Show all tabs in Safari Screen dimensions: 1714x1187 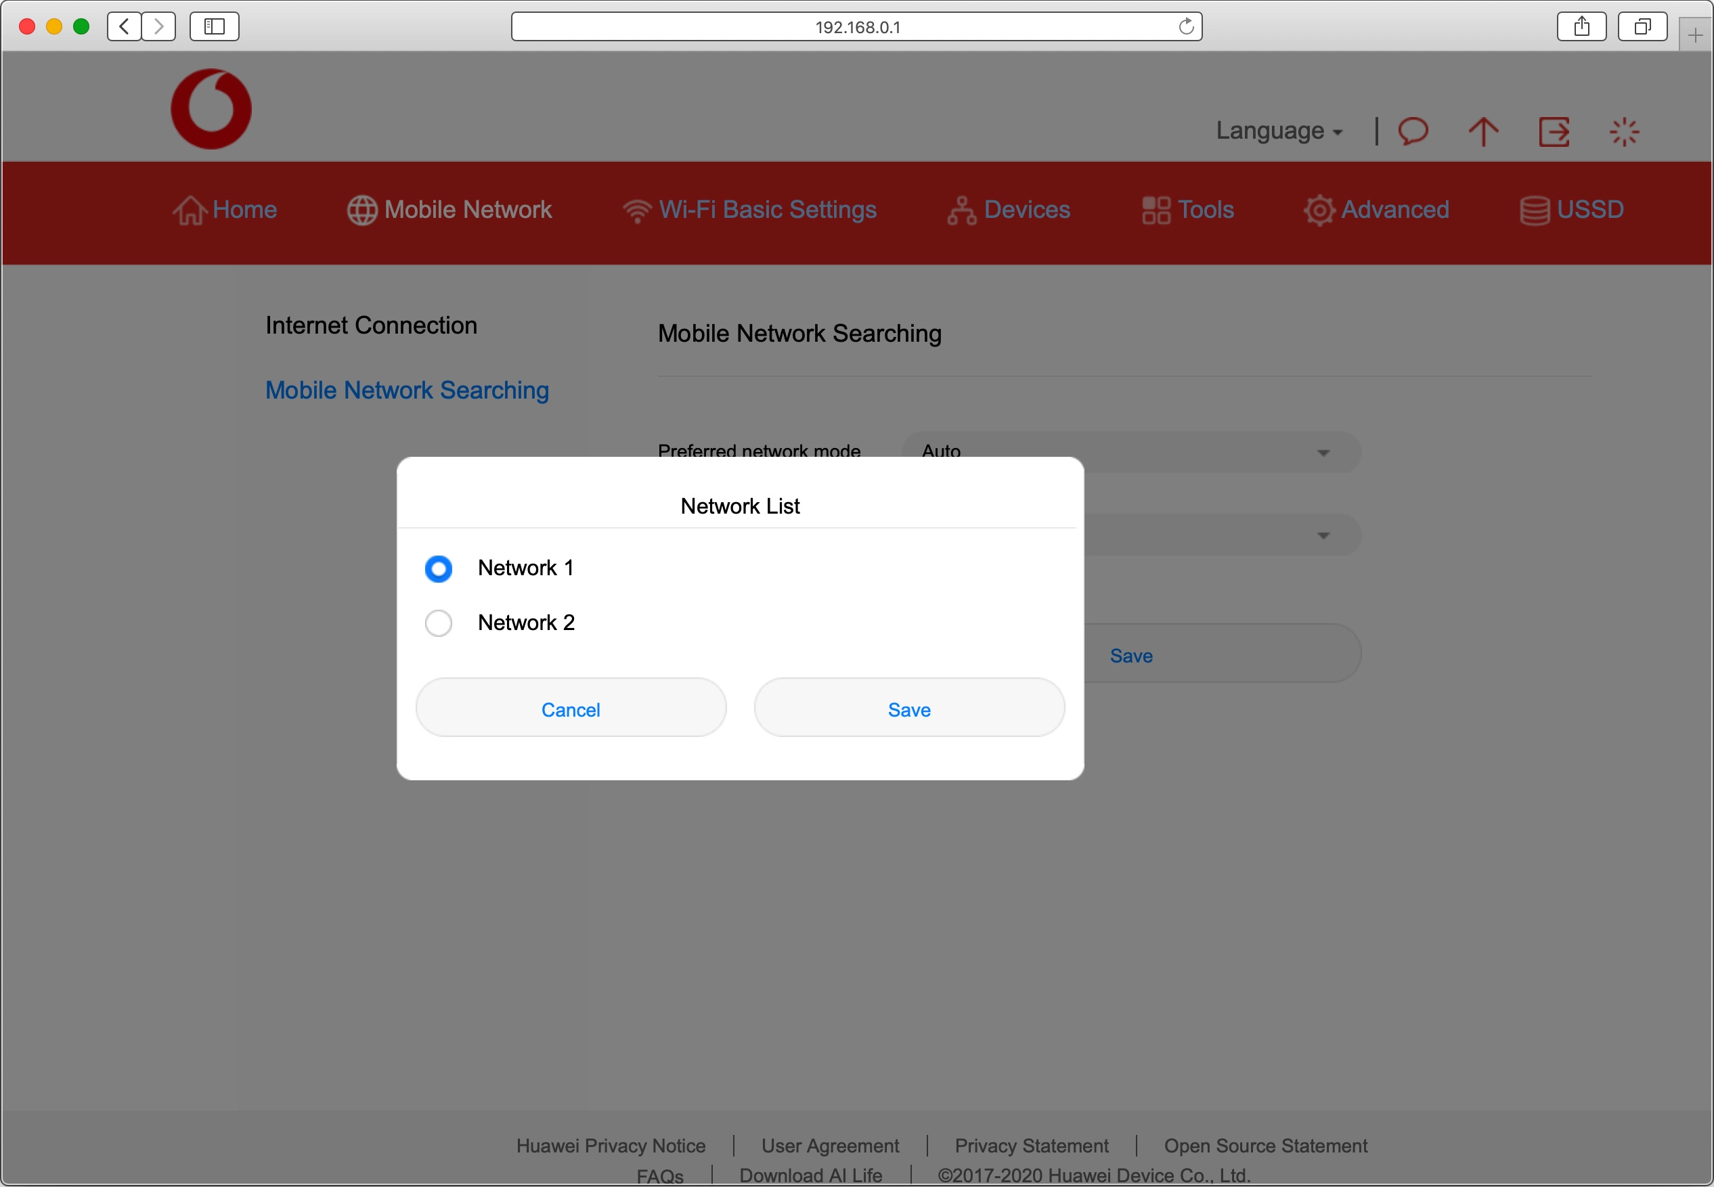(1642, 27)
